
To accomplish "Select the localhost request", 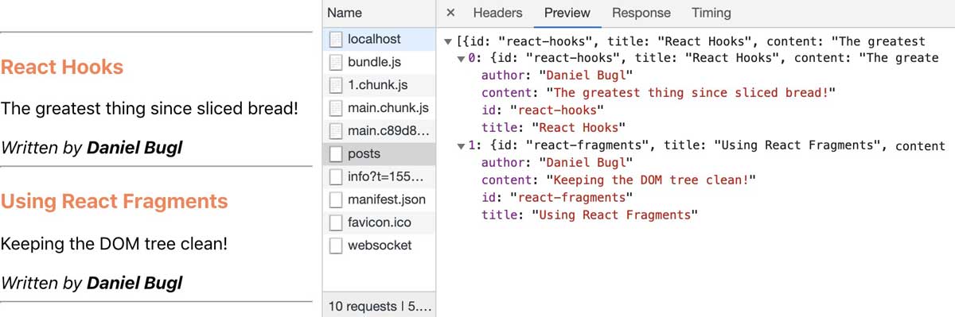I will point(380,39).
